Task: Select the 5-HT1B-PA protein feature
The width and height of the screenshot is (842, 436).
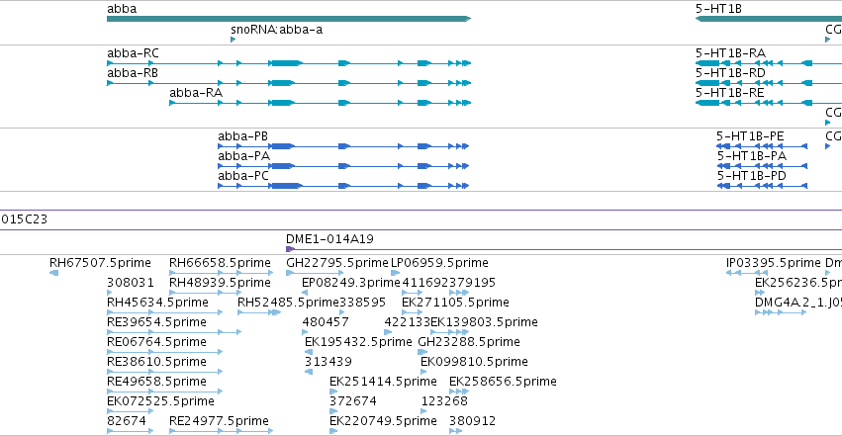Action: (762, 166)
